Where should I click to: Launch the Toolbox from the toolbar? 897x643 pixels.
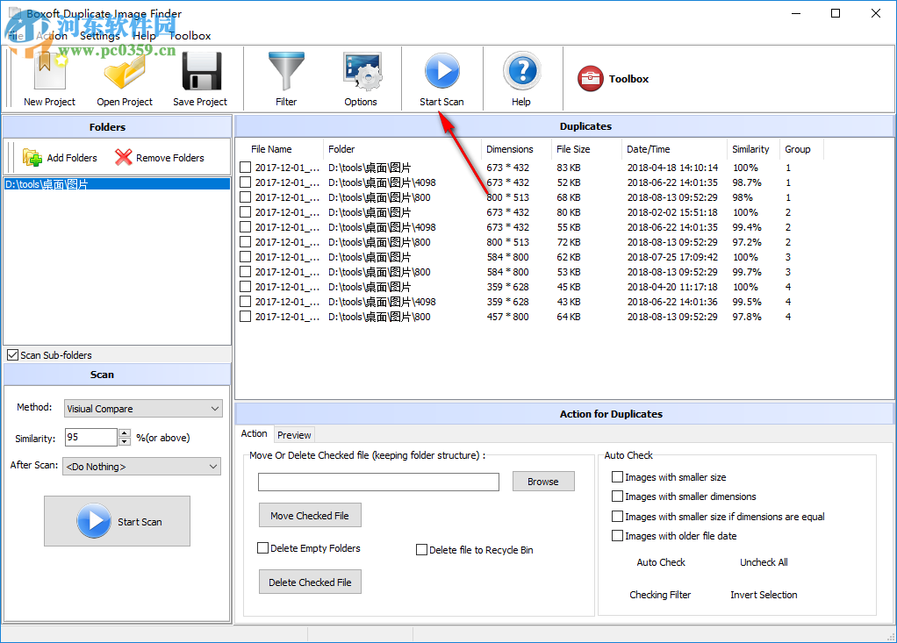click(613, 78)
